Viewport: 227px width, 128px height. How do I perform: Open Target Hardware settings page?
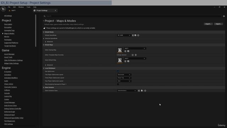[x=10, y=46]
